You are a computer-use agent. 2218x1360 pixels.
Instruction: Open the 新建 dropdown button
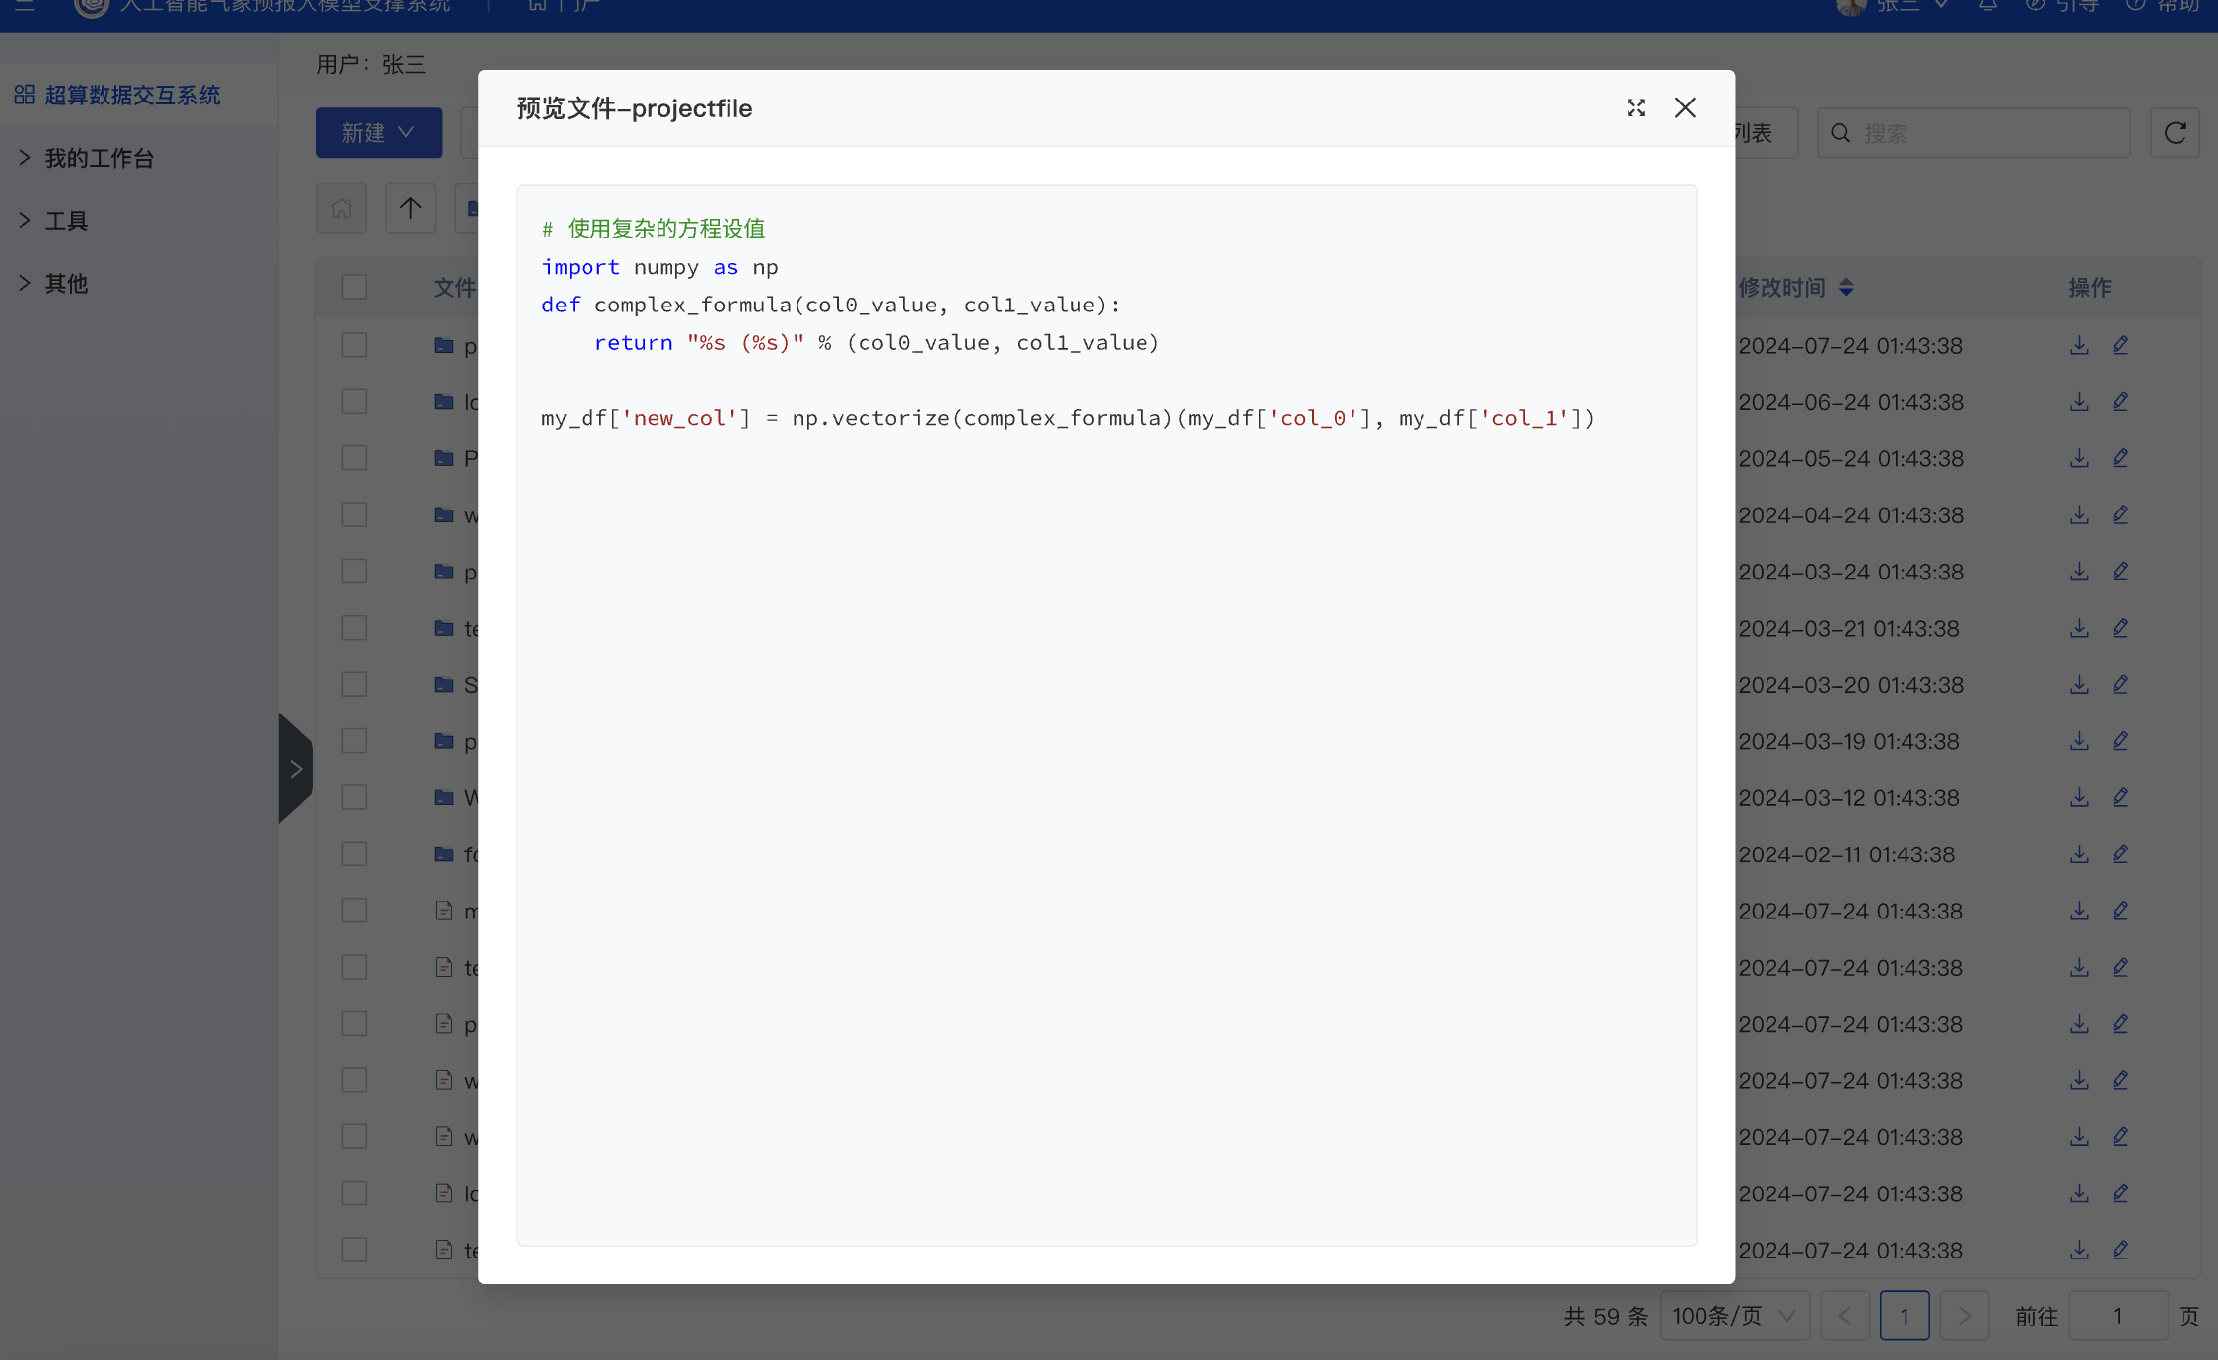[379, 133]
